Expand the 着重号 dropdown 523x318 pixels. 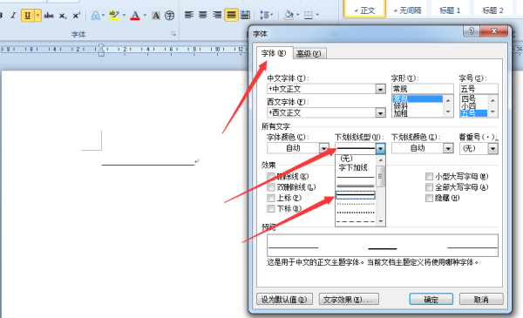tap(493, 148)
